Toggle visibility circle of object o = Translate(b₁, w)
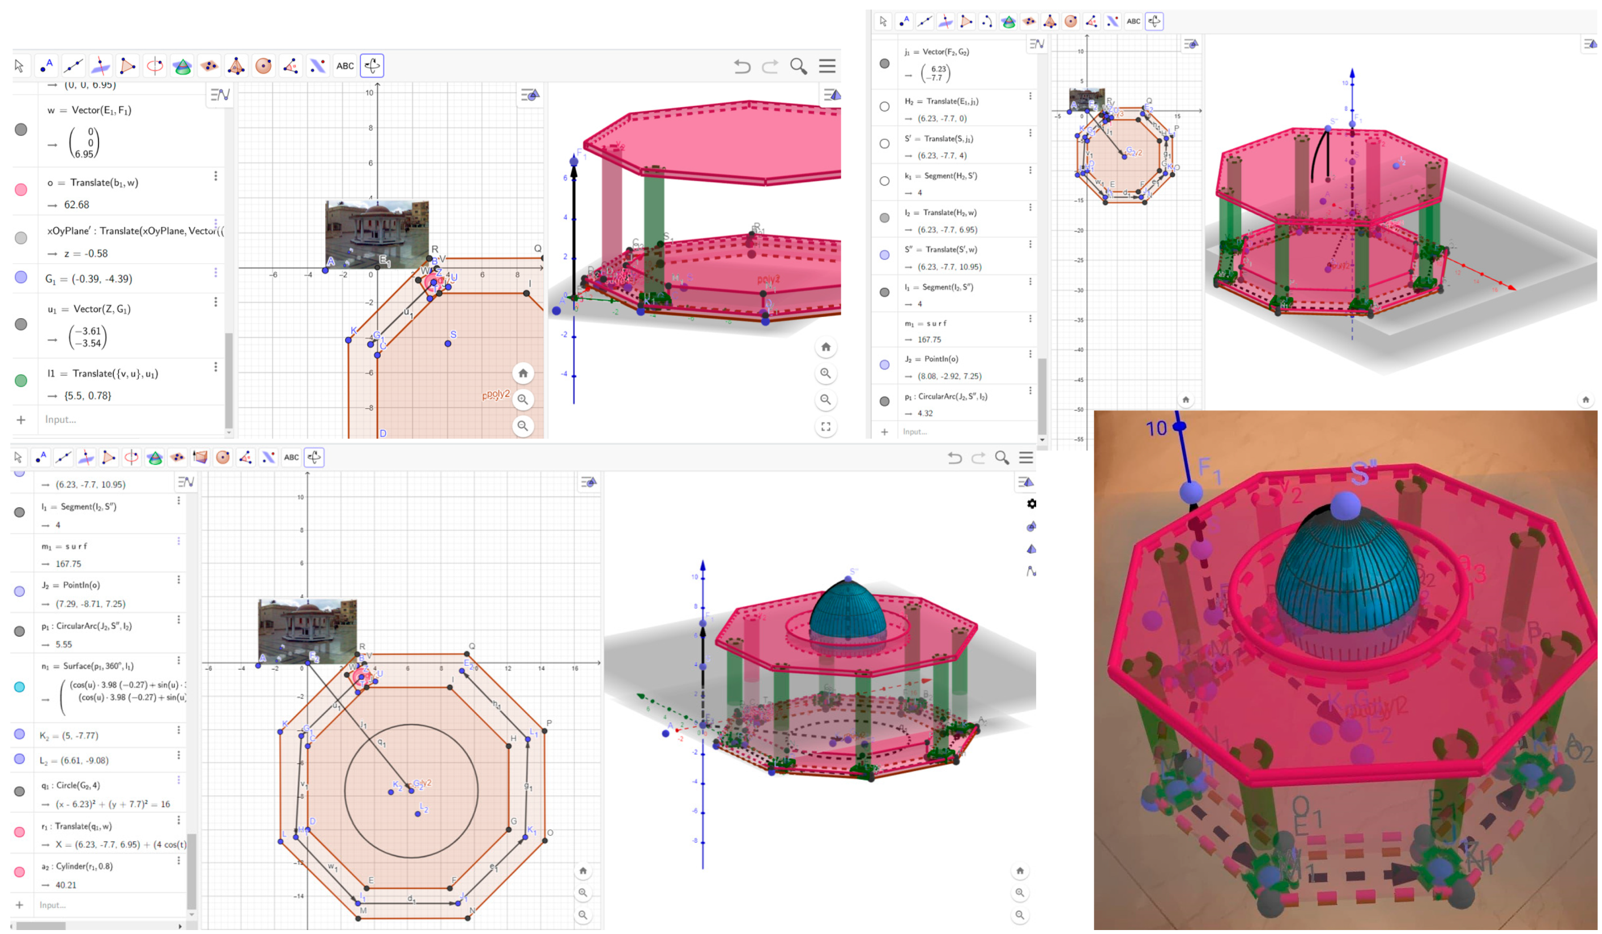1602x934 pixels. [x=21, y=189]
